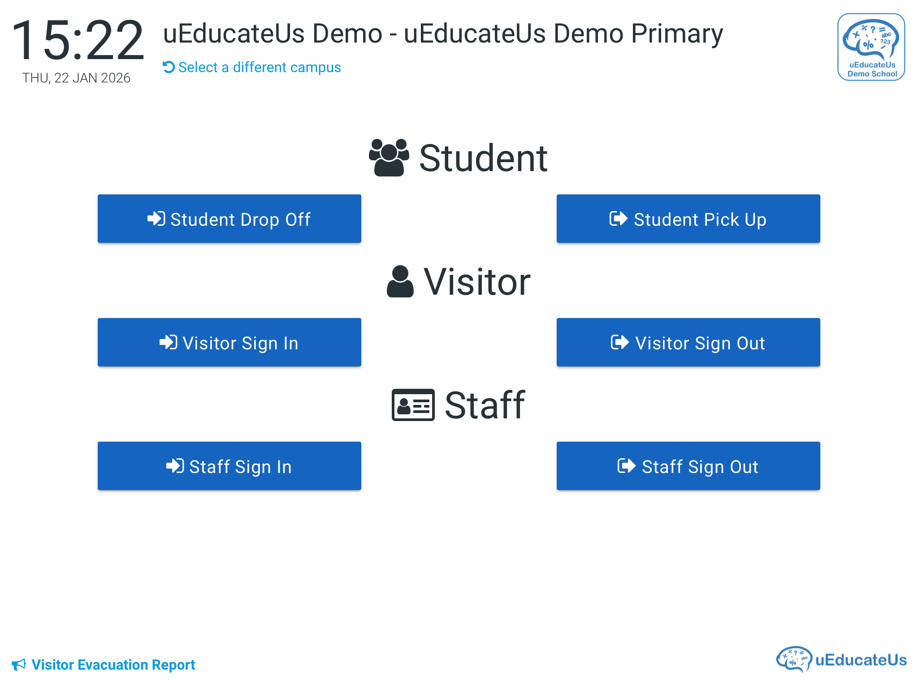Click sign-out arrow icon on Student Pick Up

point(618,219)
